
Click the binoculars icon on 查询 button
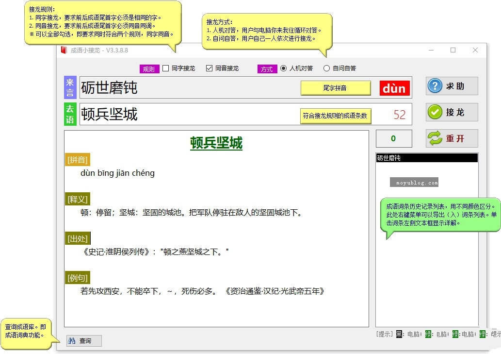(x=72, y=341)
